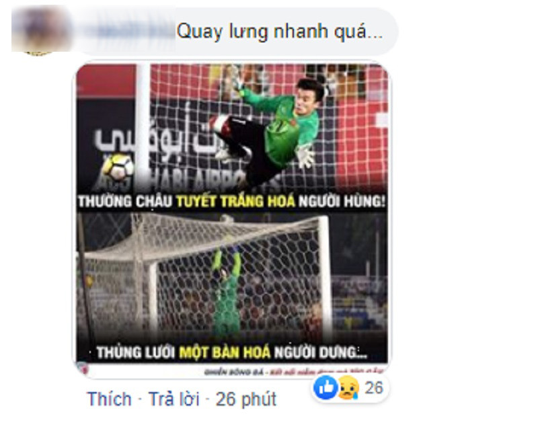The image size is (538, 427).
Task: Click the small logo at meme's bottom-left corner
Action: [x=83, y=369]
